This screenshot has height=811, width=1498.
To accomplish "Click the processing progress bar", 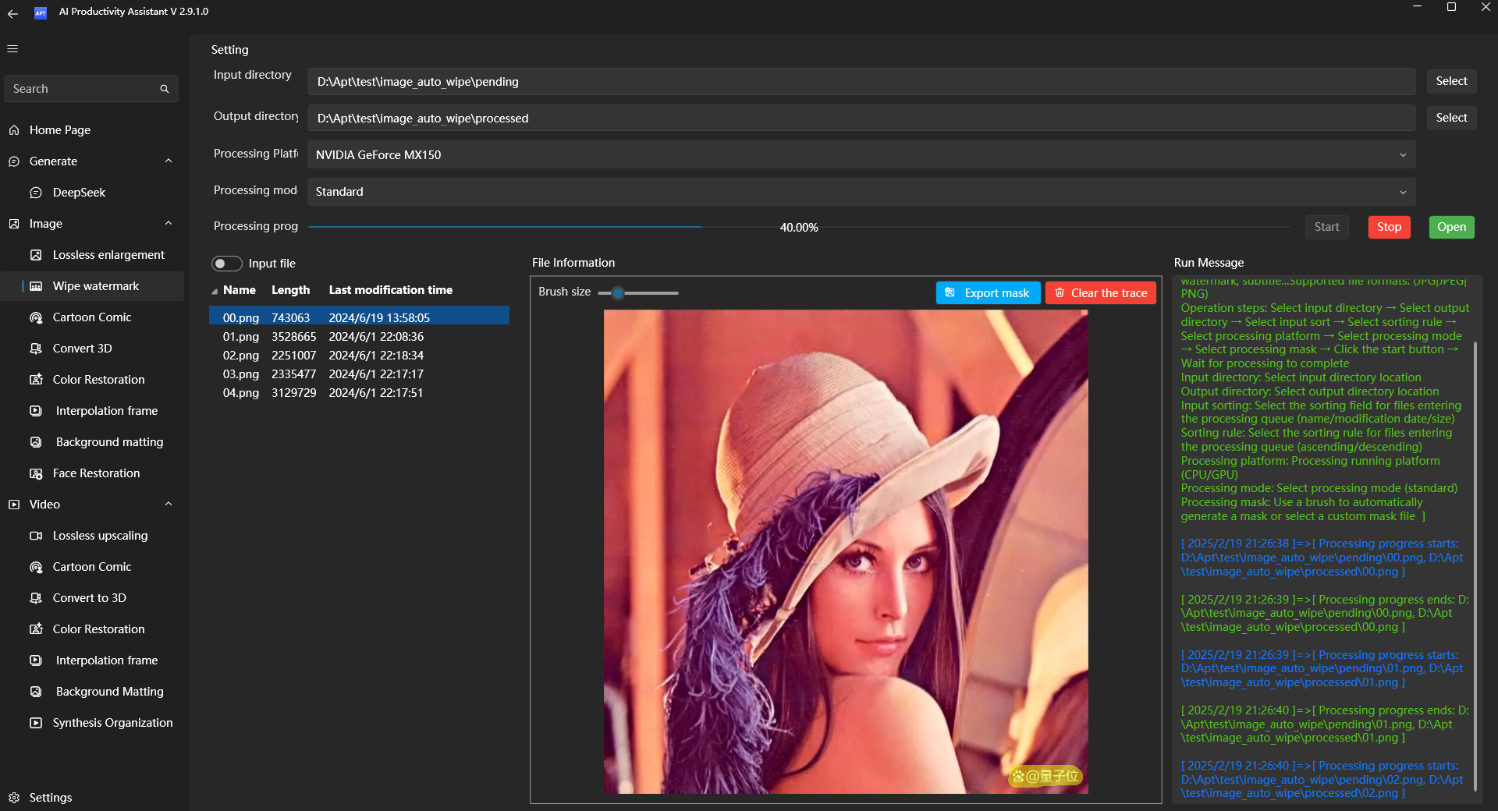I will click(x=799, y=227).
